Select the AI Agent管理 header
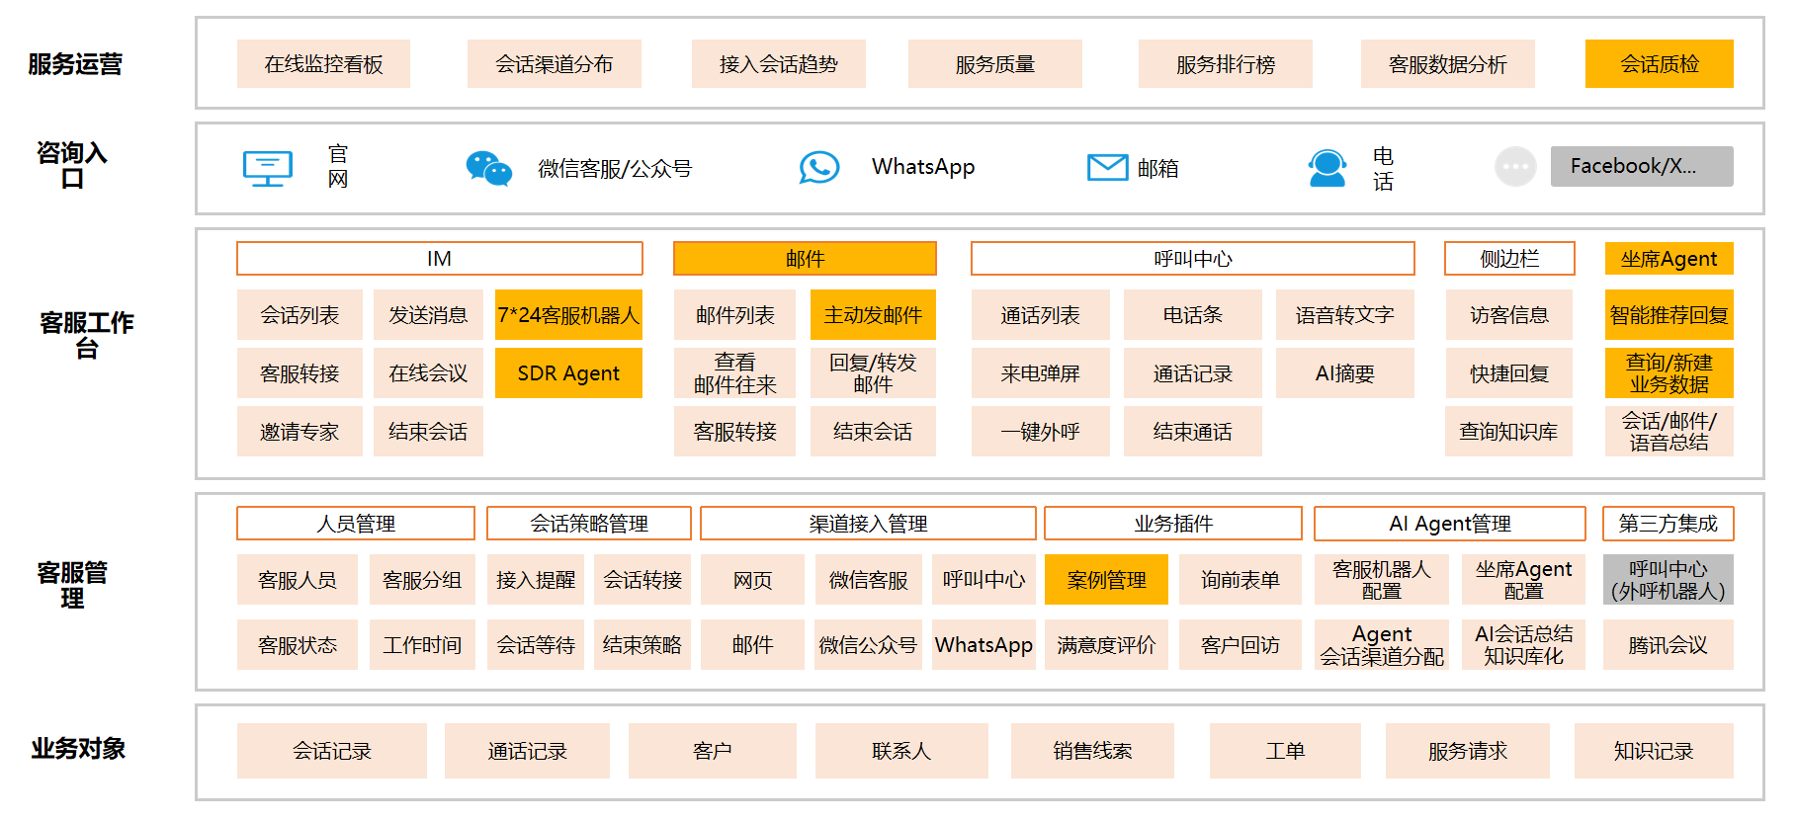 tap(1450, 524)
